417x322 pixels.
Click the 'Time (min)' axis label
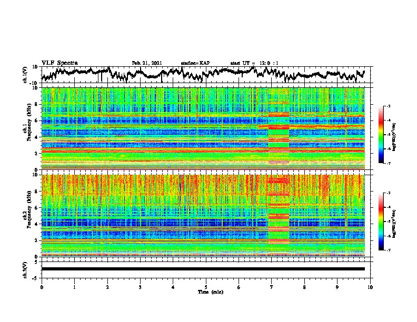pyautogui.click(x=211, y=292)
